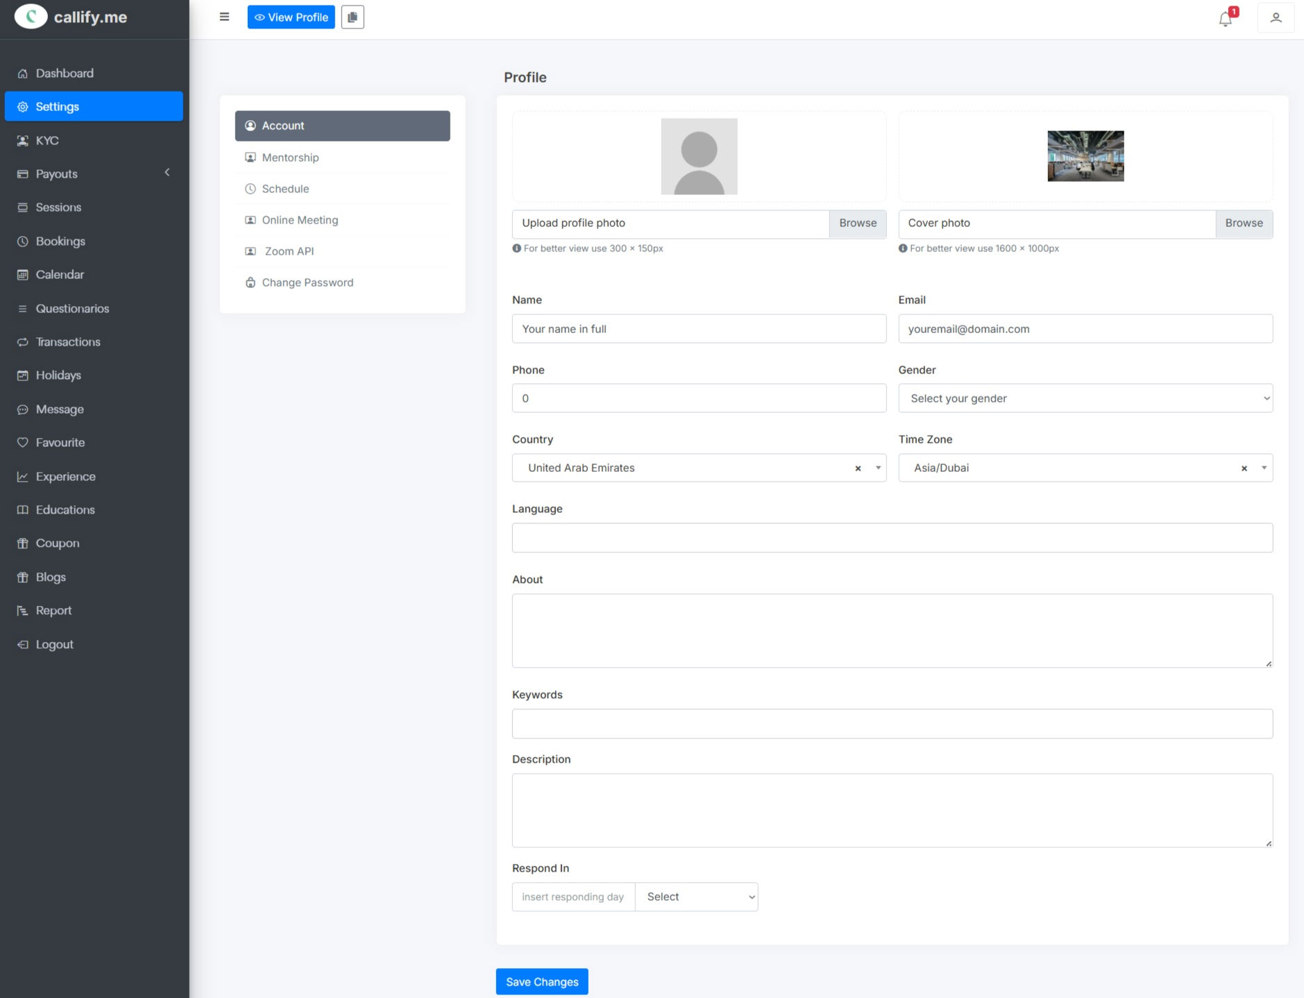Clear the Asia/Dubai time zone selection
The width and height of the screenshot is (1304, 998).
coord(1244,468)
